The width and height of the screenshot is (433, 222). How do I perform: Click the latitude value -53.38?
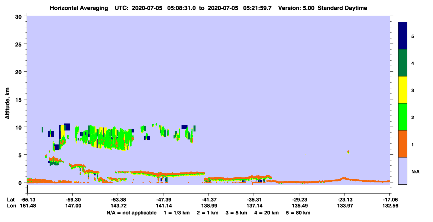coord(118,200)
